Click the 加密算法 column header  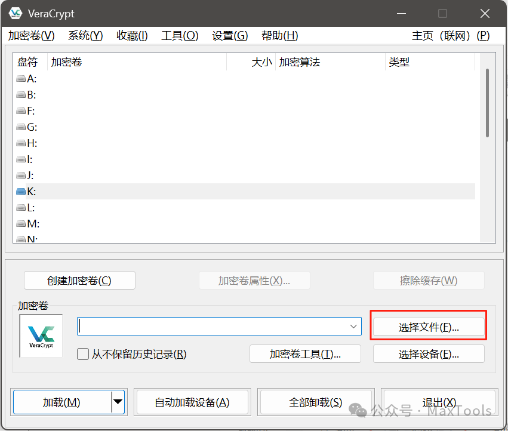point(331,61)
